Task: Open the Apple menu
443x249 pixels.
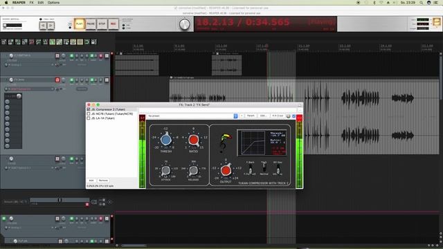Action: click(x=6, y=3)
